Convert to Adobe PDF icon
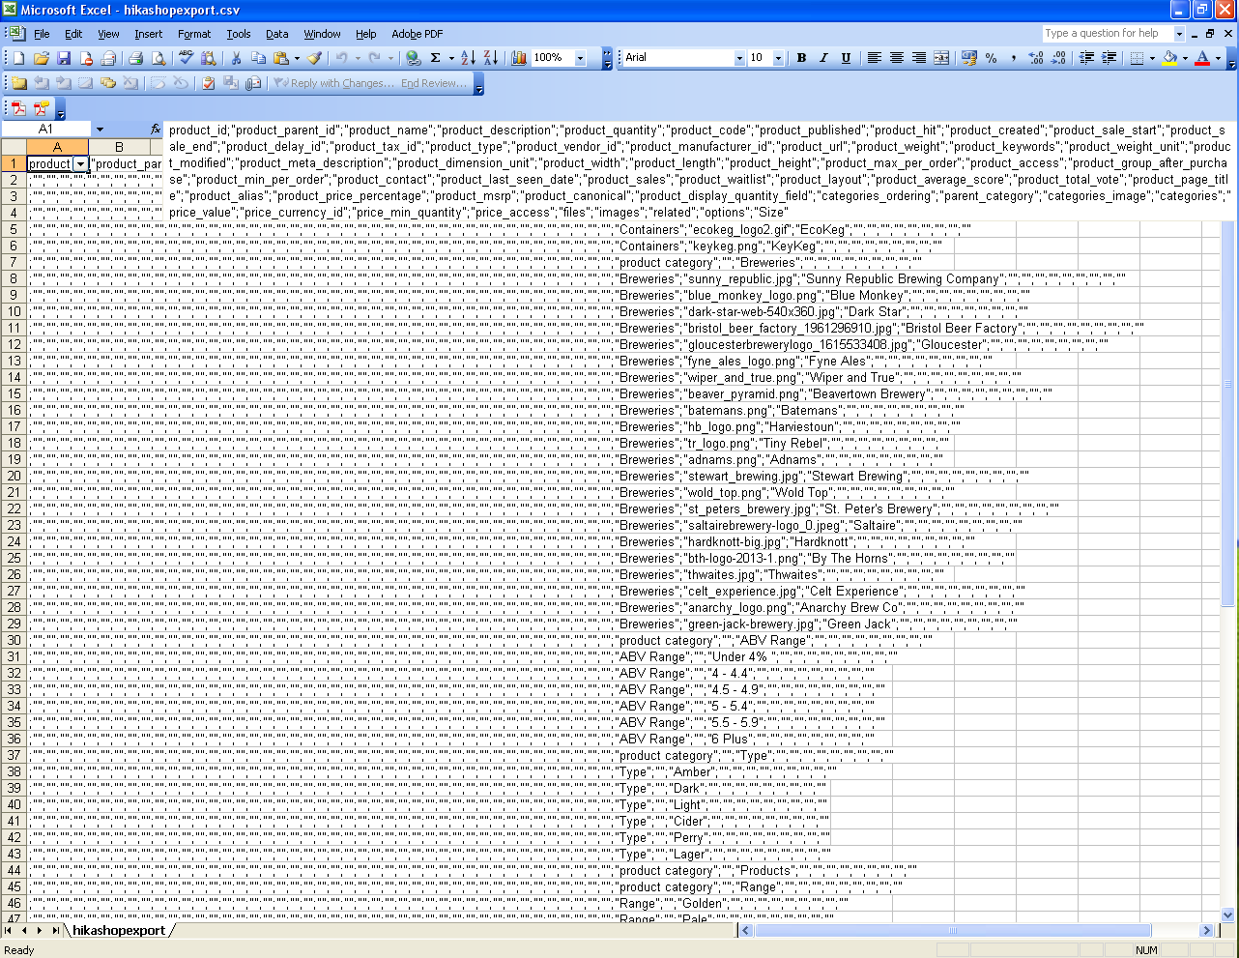The width and height of the screenshot is (1239, 958). 18,108
